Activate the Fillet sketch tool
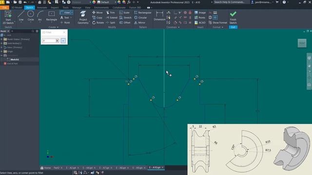This screenshot has height=175, width=312. [x=65, y=13]
